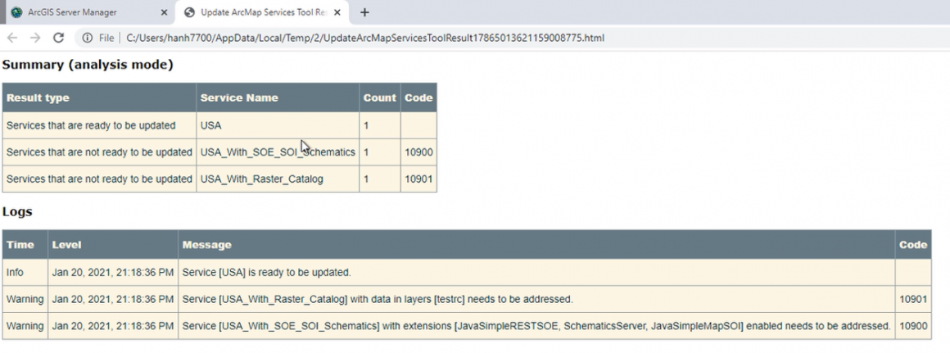This screenshot has height=353, width=950.
Task: Click code 10900 in Logs table
Action: 913,326
